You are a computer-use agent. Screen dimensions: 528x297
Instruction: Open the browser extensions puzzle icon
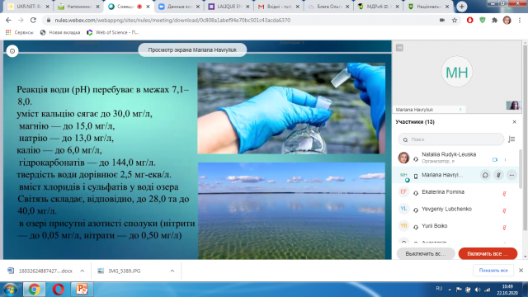(494, 20)
